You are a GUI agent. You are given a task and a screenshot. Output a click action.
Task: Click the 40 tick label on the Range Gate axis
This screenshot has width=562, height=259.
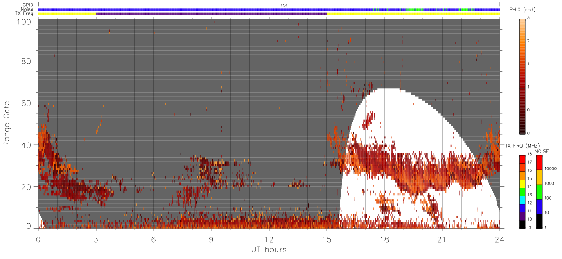tap(26, 145)
